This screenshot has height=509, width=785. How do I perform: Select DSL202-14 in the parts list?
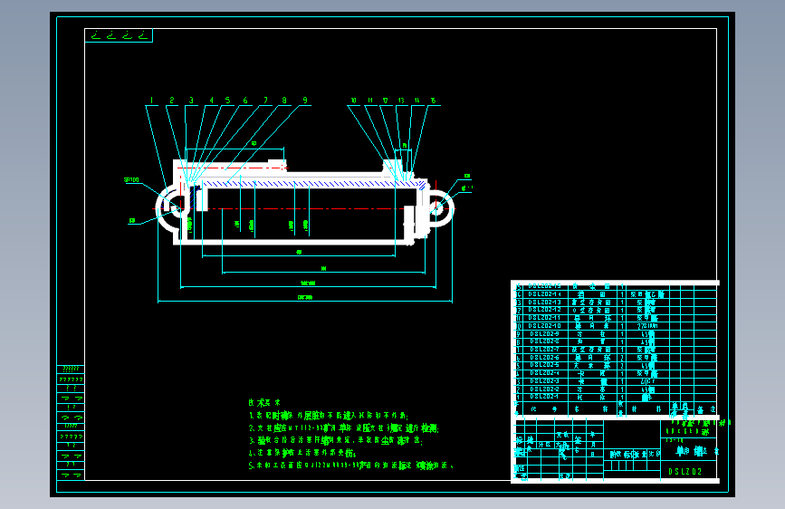coord(545,294)
